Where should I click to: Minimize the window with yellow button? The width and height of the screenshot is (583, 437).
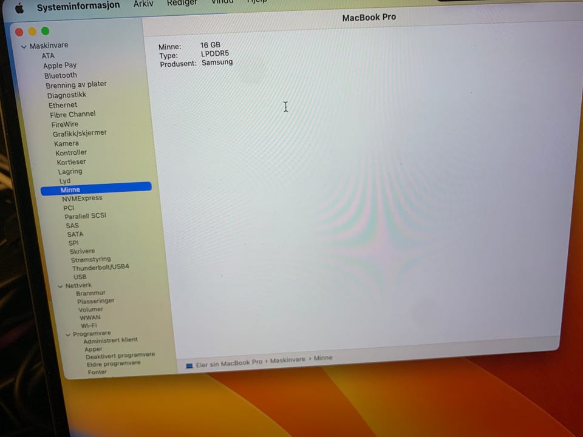click(32, 32)
